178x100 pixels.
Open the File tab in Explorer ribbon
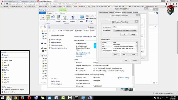point(42,13)
